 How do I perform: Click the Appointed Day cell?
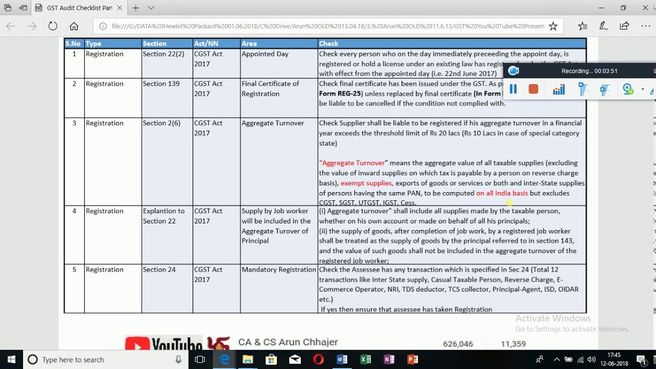point(279,64)
